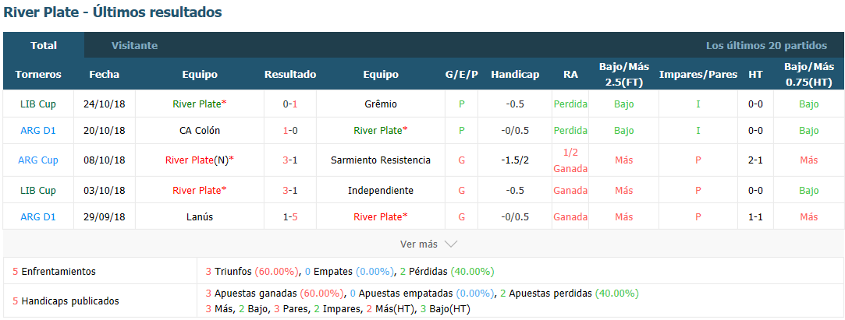
Task: Open 3-1 result versus Independiente
Action: click(x=290, y=191)
